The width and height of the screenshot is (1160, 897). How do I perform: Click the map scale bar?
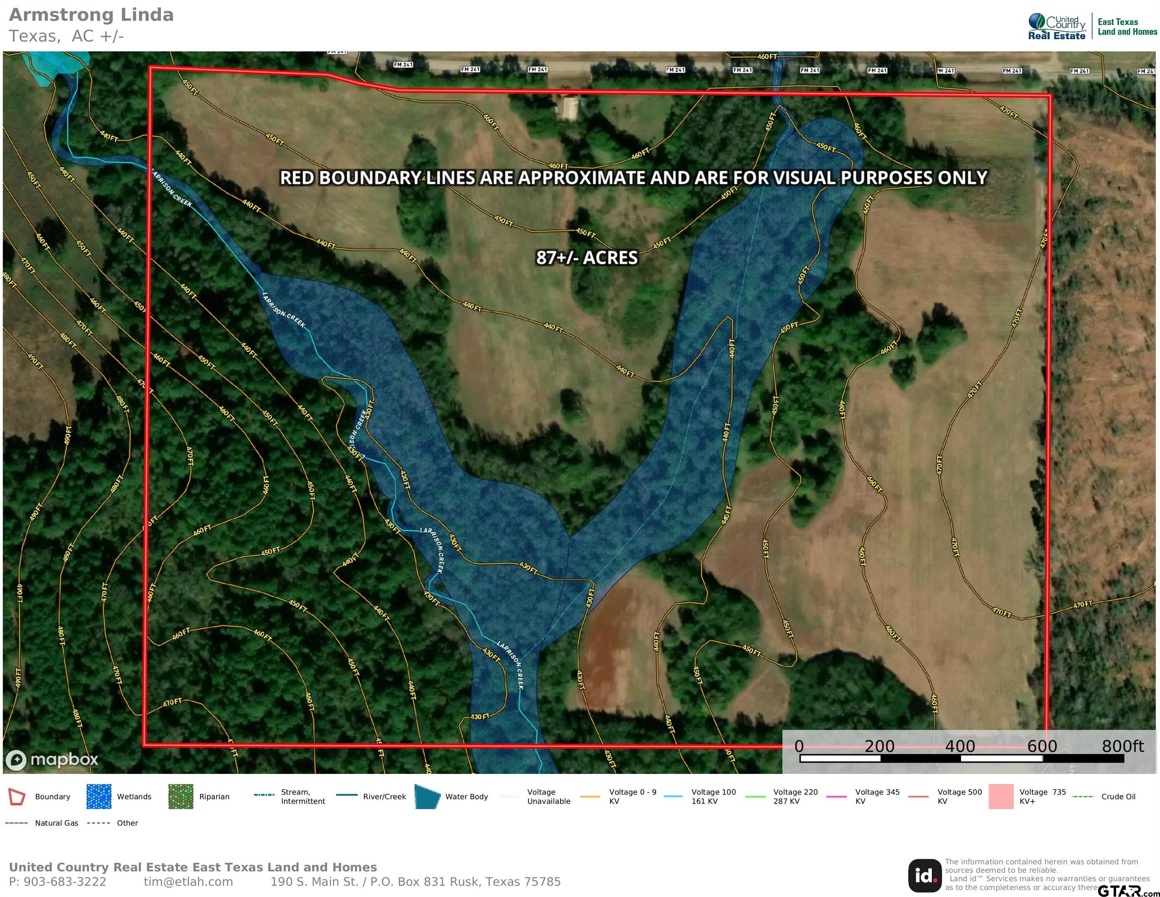(x=961, y=758)
